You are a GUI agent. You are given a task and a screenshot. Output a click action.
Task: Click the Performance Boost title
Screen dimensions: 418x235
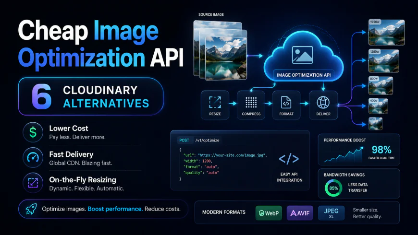point(344,140)
